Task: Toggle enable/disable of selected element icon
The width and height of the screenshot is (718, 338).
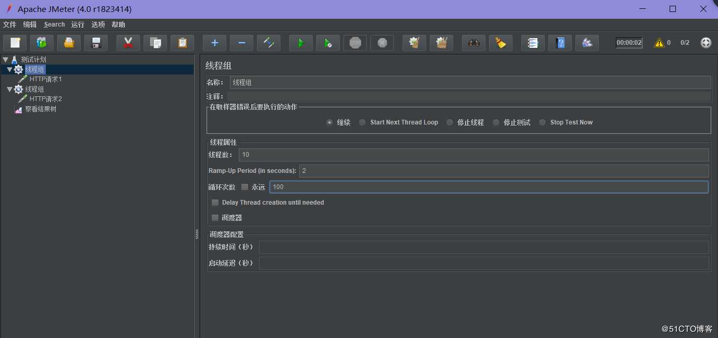Action: click(x=268, y=43)
